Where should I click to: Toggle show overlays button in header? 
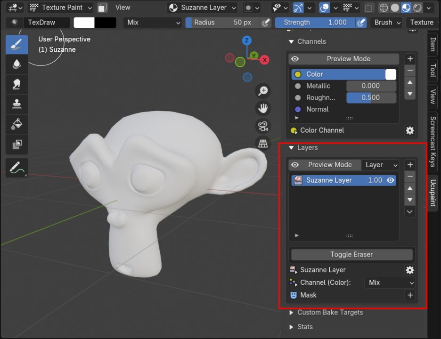pyautogui.click(x=324, y=8)
